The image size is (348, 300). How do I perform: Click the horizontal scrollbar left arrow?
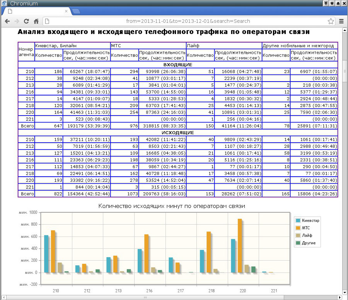point(3,297)
